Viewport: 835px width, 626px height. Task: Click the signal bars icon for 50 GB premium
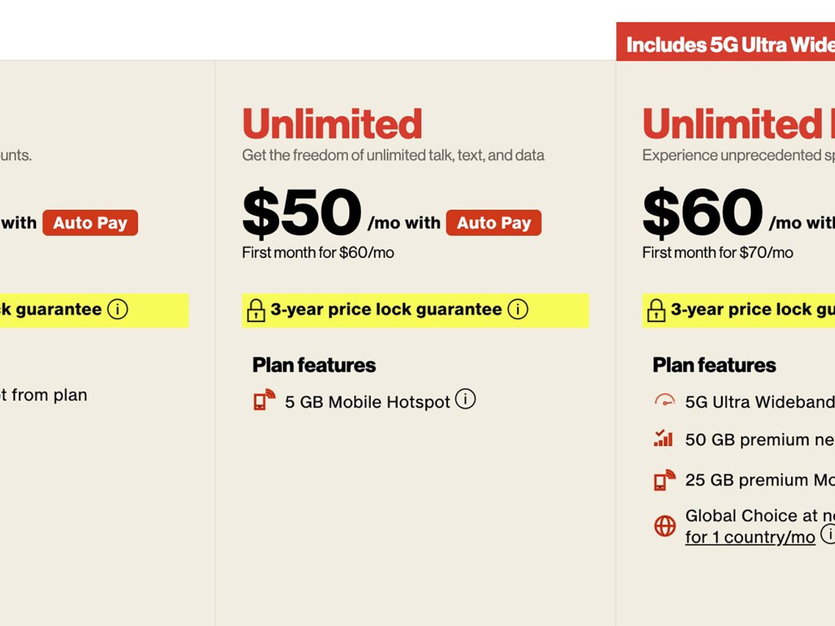coord(664,438)
